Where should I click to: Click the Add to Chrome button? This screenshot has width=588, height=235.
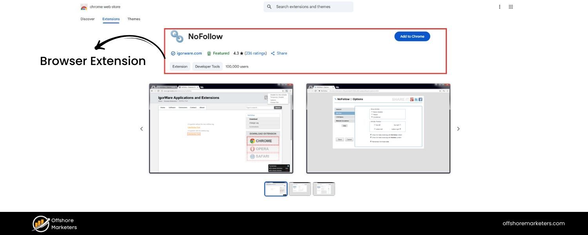tap(412, 36)
